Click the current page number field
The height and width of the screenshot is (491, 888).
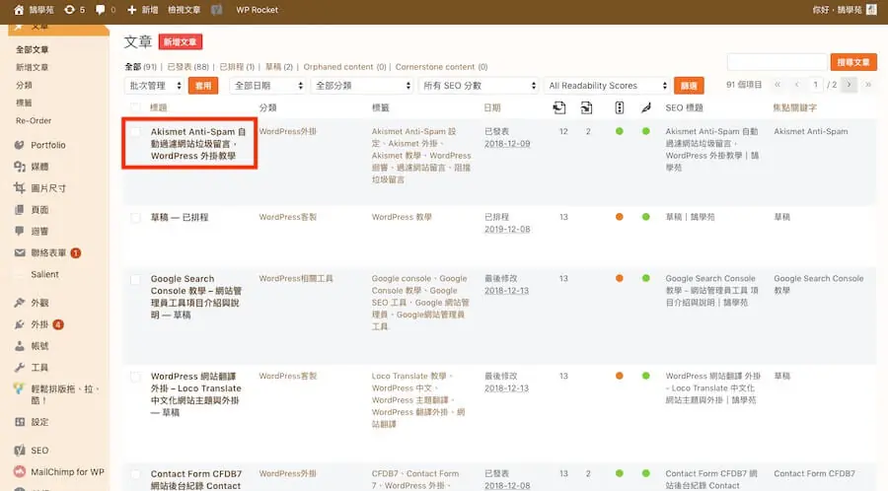coord(816,85)
